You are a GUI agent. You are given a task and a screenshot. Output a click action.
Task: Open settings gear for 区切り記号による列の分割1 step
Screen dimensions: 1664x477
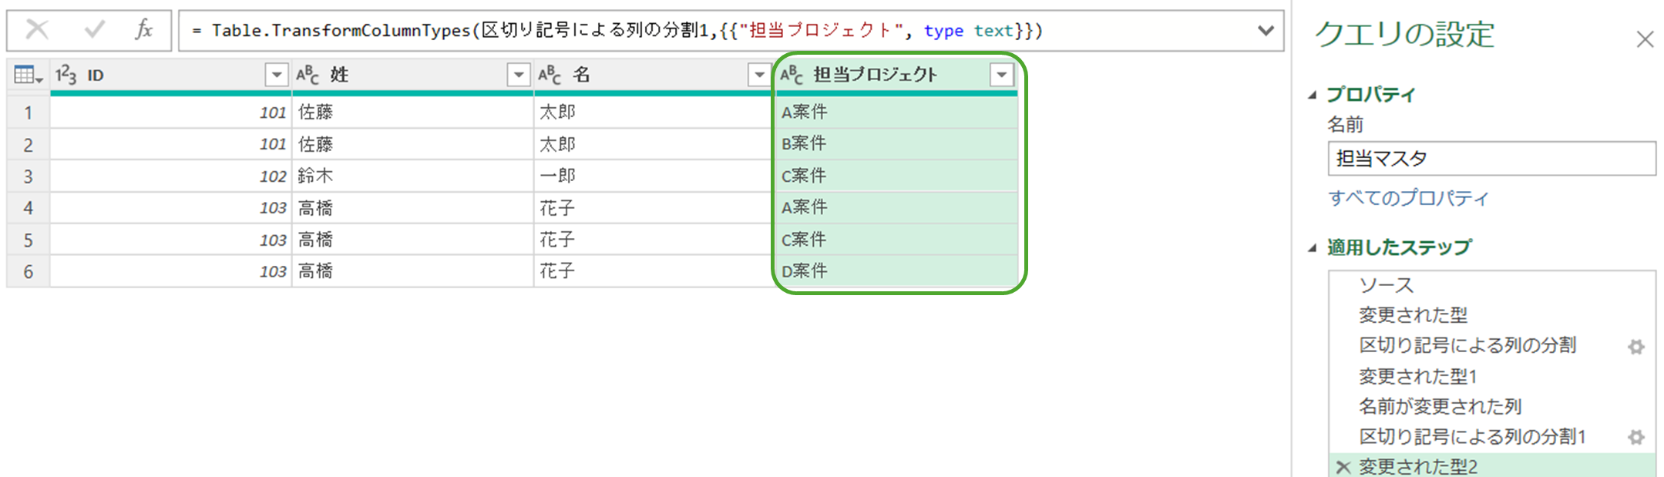click(x=1635, y=438)
